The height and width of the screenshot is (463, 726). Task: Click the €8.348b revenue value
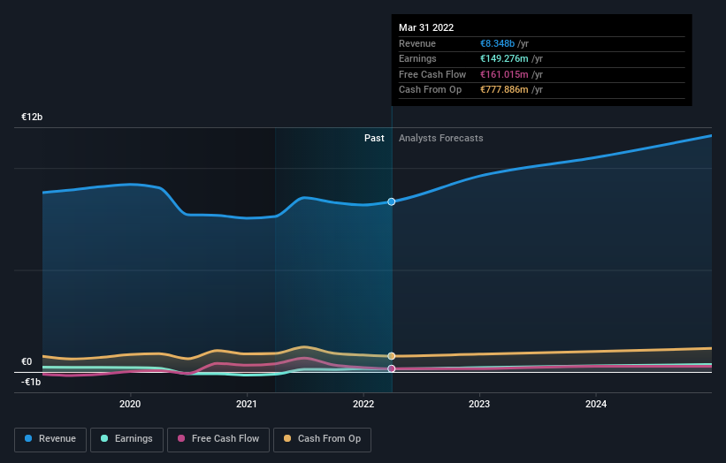(497, 43)
